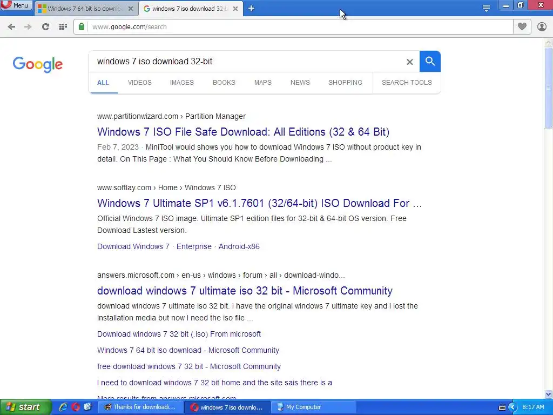553x415 pixels.
Task: Open the Enterprise sitelink
Action: click(x=194, y=246)
